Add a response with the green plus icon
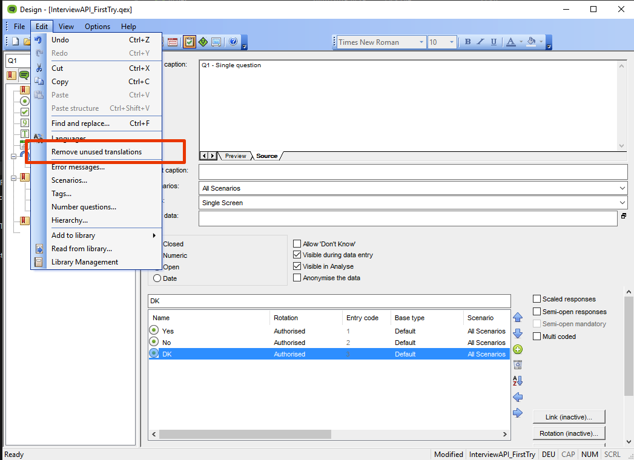Viewport: 634px width, 460px height. [x=518, y=349]
